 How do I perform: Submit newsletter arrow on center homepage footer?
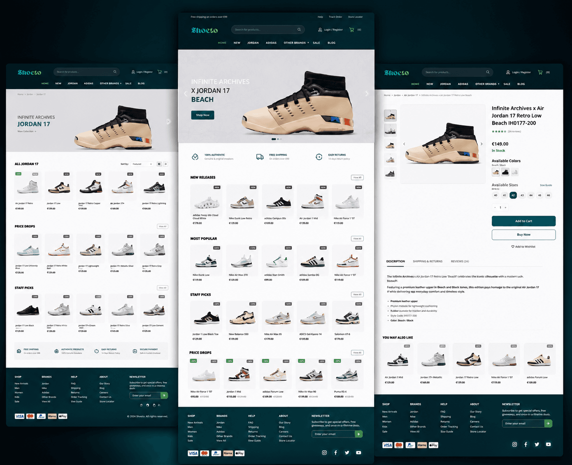(x=359, y=434)
